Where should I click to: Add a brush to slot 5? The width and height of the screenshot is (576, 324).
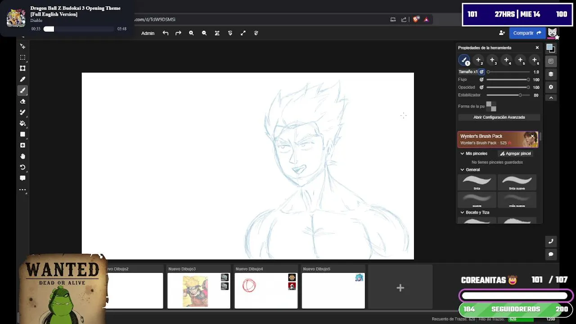coord(520,60)
